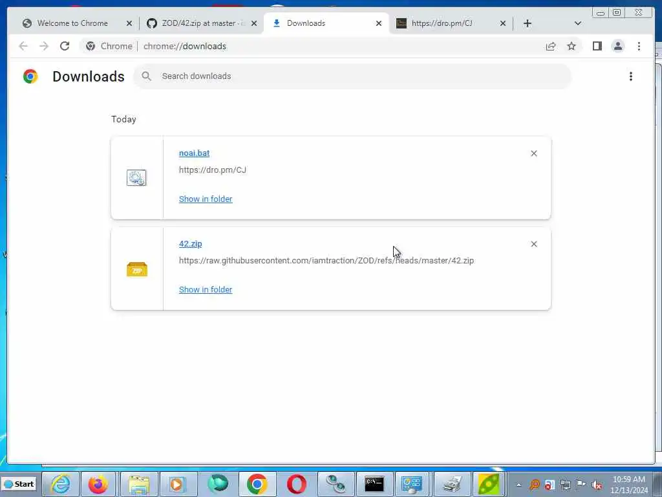The image size is (662, 497).
Task: Remove 42.zip from the downloads list
Action: point(533,244)
